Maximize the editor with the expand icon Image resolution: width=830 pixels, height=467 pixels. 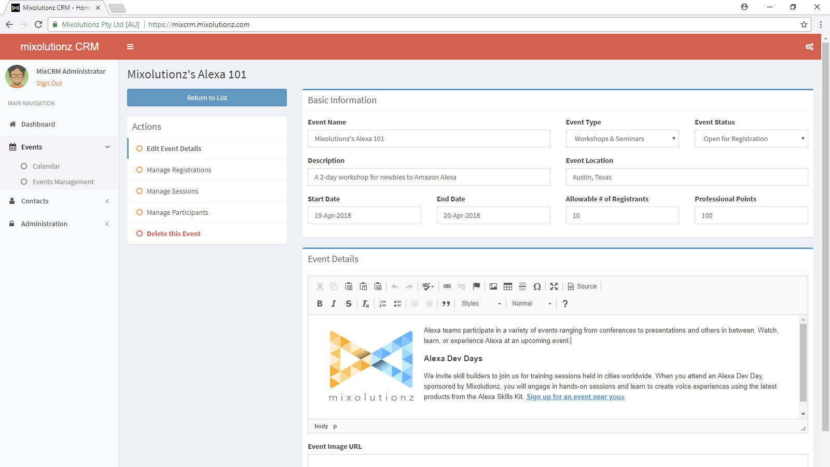click(x=554, y=286)
